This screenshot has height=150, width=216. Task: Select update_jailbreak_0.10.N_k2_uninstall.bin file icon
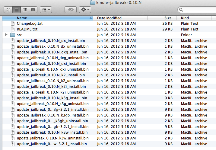click(13, 81)
